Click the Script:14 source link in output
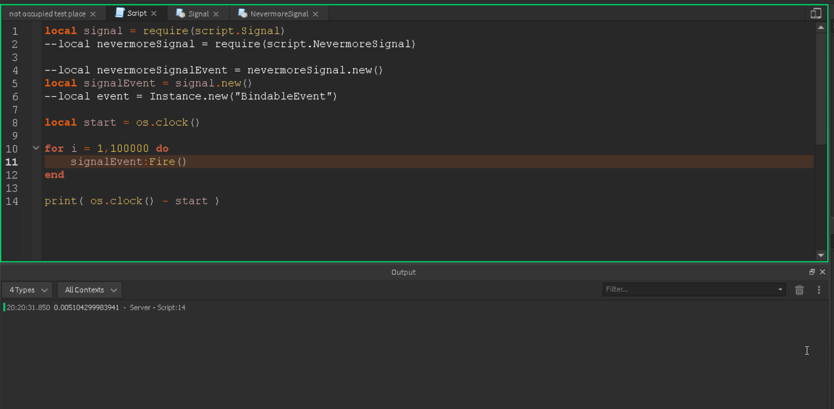Viewport: 834px width, 409px height. pos(171,308)
